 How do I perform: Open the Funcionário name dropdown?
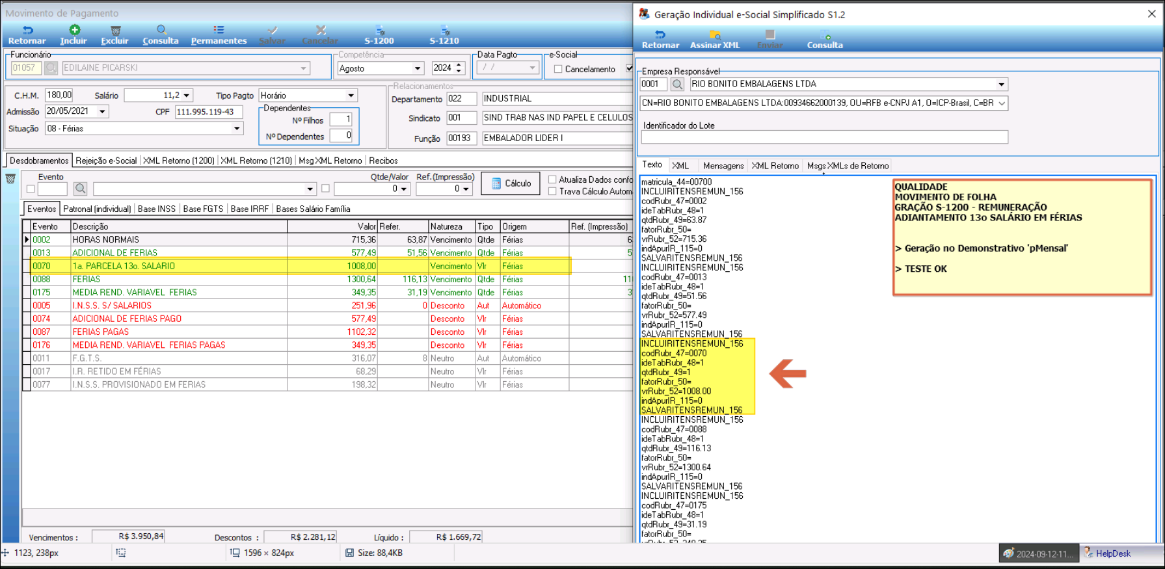303,68
